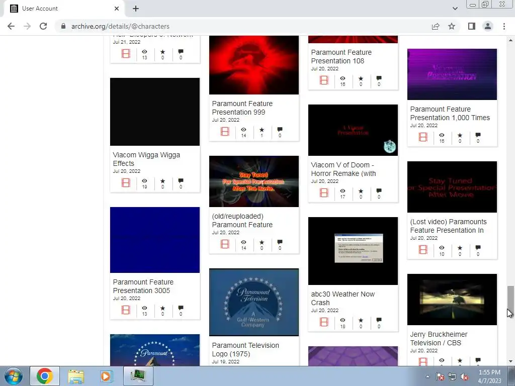Open a new browser tab

136,9
